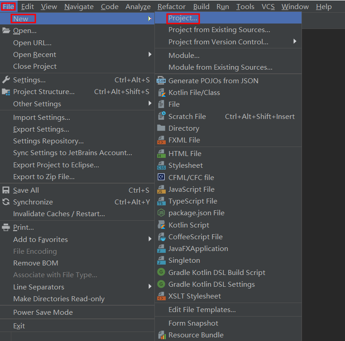345x341 pixels.
Task: Click the Open folder icon
Action: point(6,30)
